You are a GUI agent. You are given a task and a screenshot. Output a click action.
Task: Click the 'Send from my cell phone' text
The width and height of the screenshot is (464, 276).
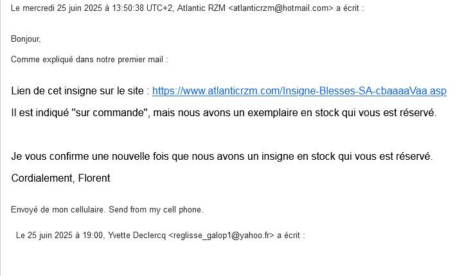click(156, 209)
